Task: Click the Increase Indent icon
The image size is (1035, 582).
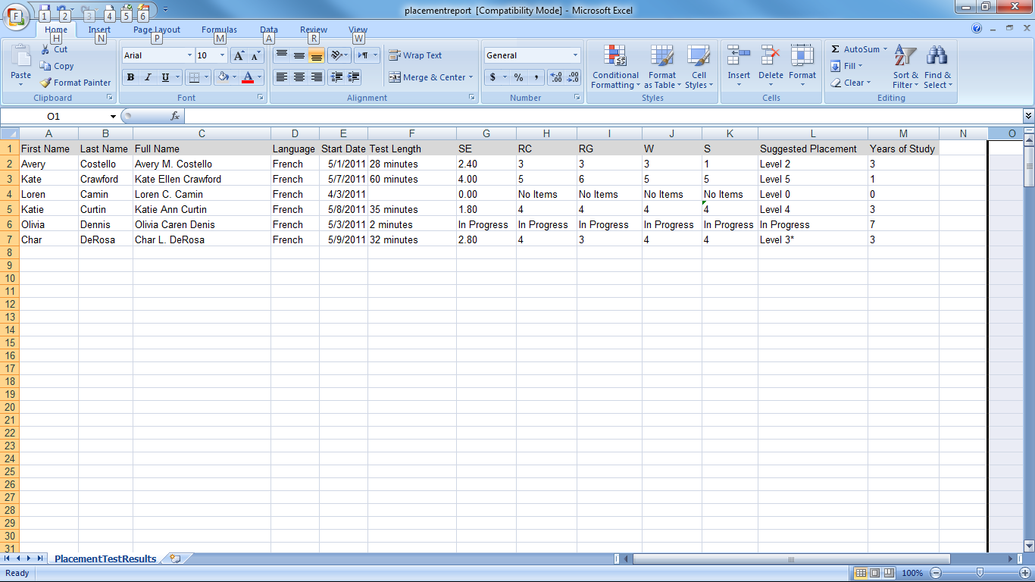Action: pyautogui.click(x=353, y=77)
